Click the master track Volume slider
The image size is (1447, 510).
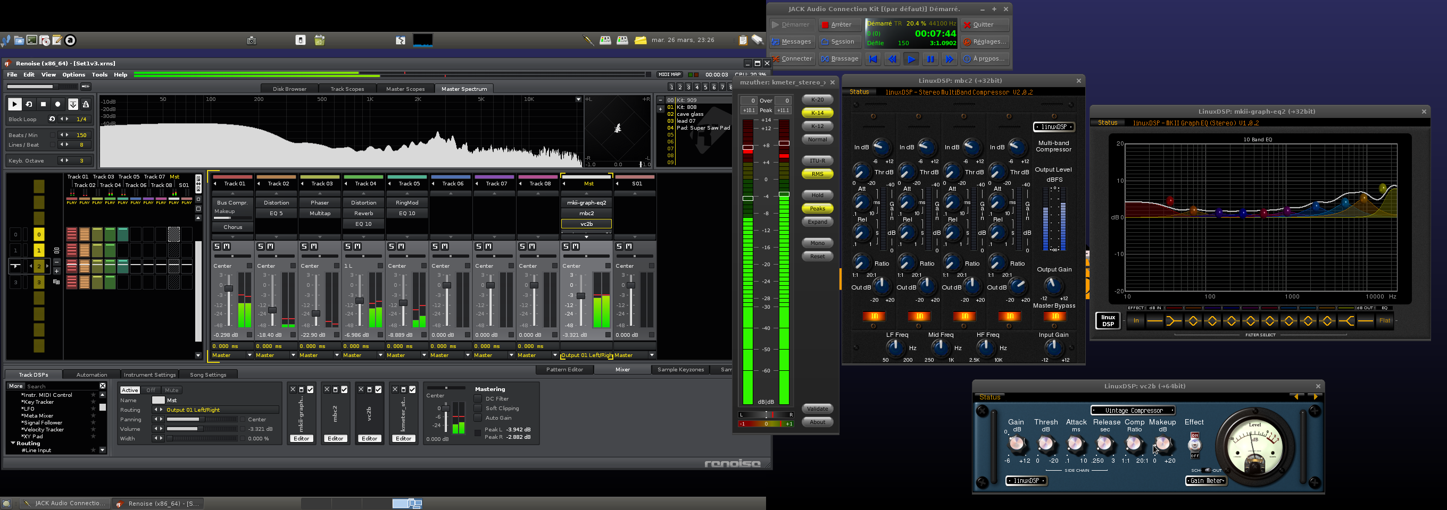202,429
